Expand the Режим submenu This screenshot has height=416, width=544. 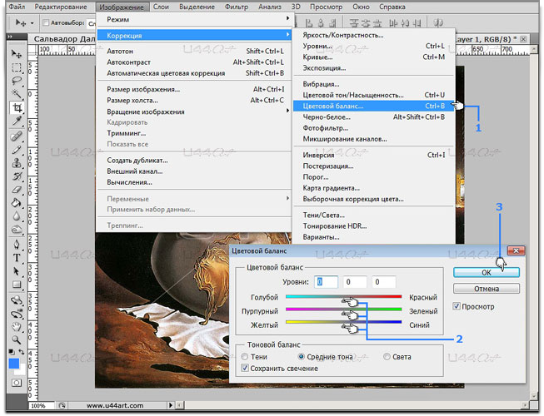[x=195, y=19]
